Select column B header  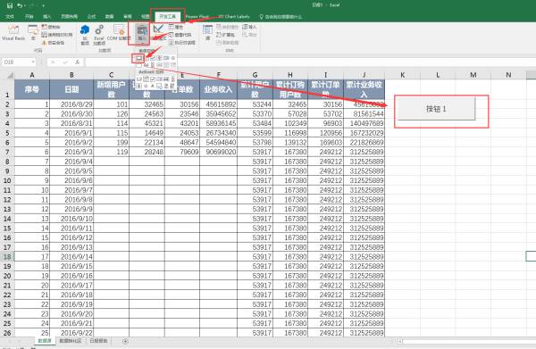click(71, 75)
